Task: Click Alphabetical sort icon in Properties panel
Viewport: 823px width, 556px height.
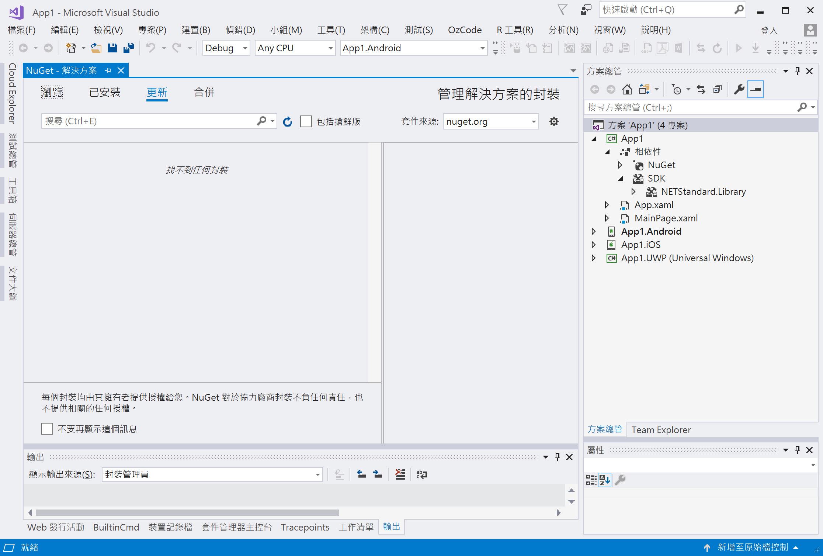Action: pos(605,480)
